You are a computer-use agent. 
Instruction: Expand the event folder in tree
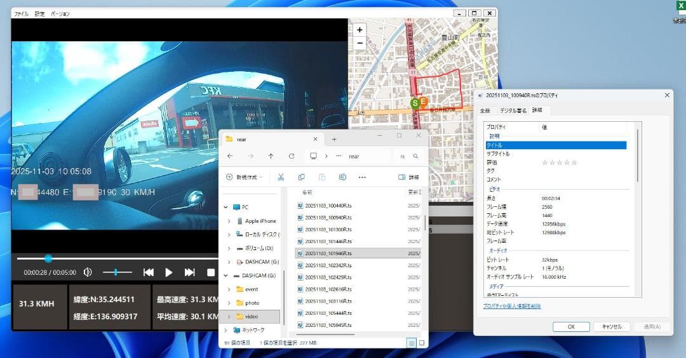pyautogui.click(x=229, y=289)
